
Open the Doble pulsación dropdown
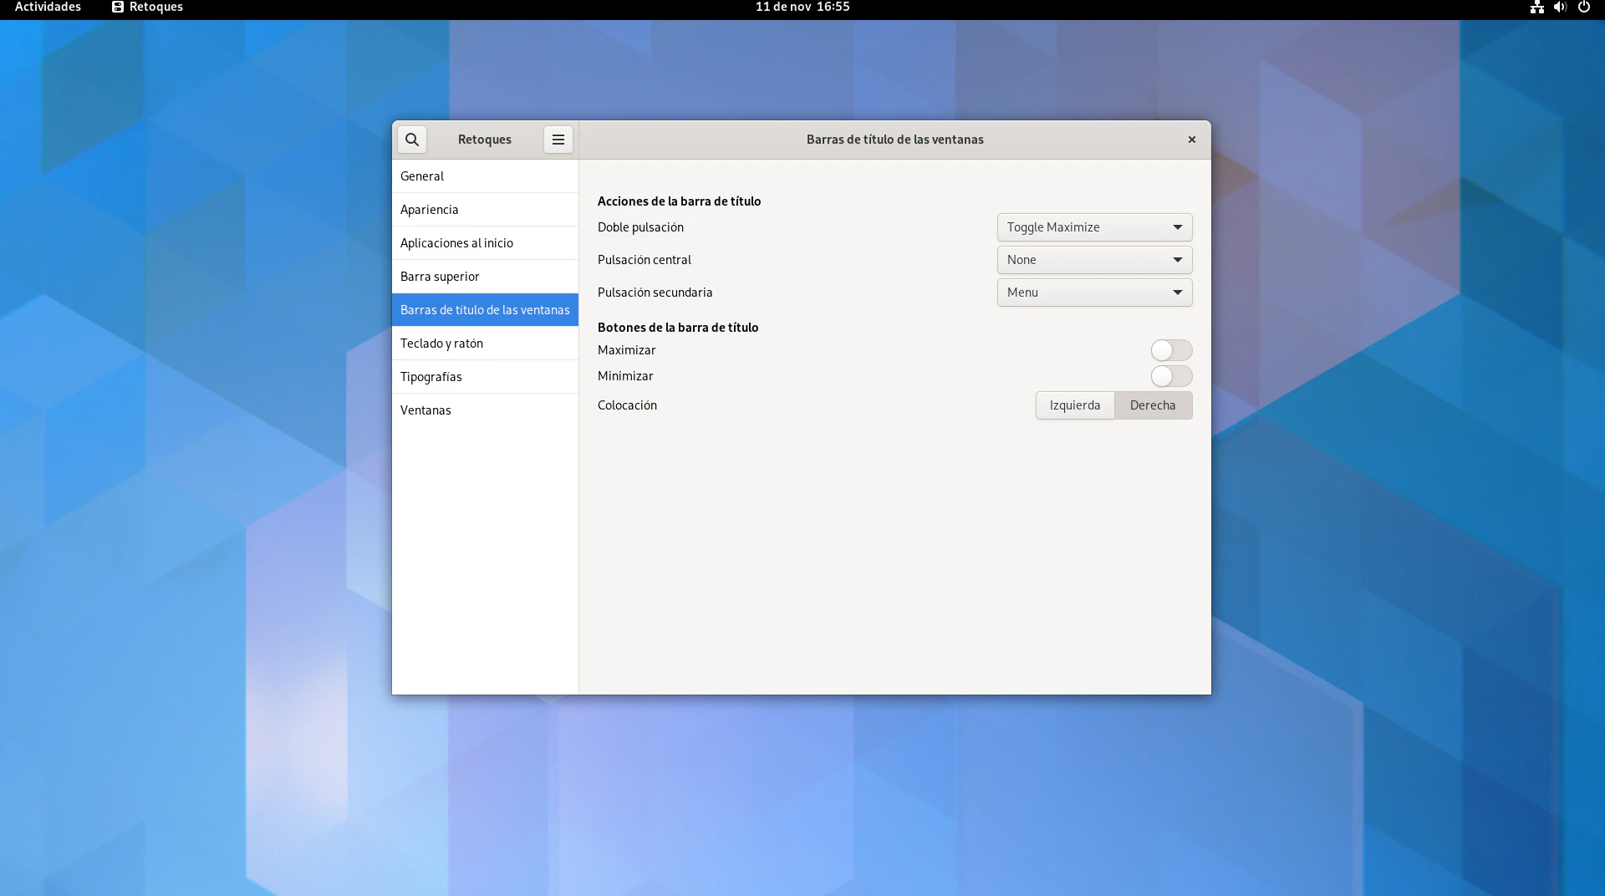tap(1094, 227)
